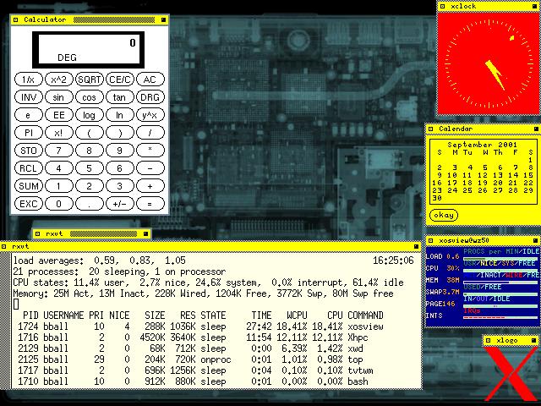Click the calculator display showing 0
Image resolution: width=541 pixels, height=406 pixels.
click(x=88, y=50)
